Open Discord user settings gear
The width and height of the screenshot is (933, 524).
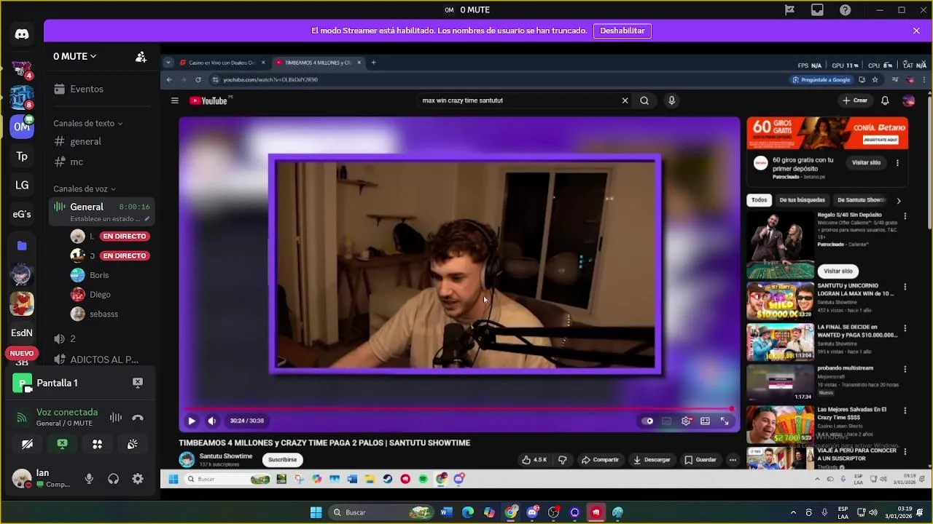point(138,479)
